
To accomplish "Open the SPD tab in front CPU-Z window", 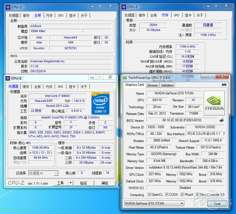I will coord(60,87).
